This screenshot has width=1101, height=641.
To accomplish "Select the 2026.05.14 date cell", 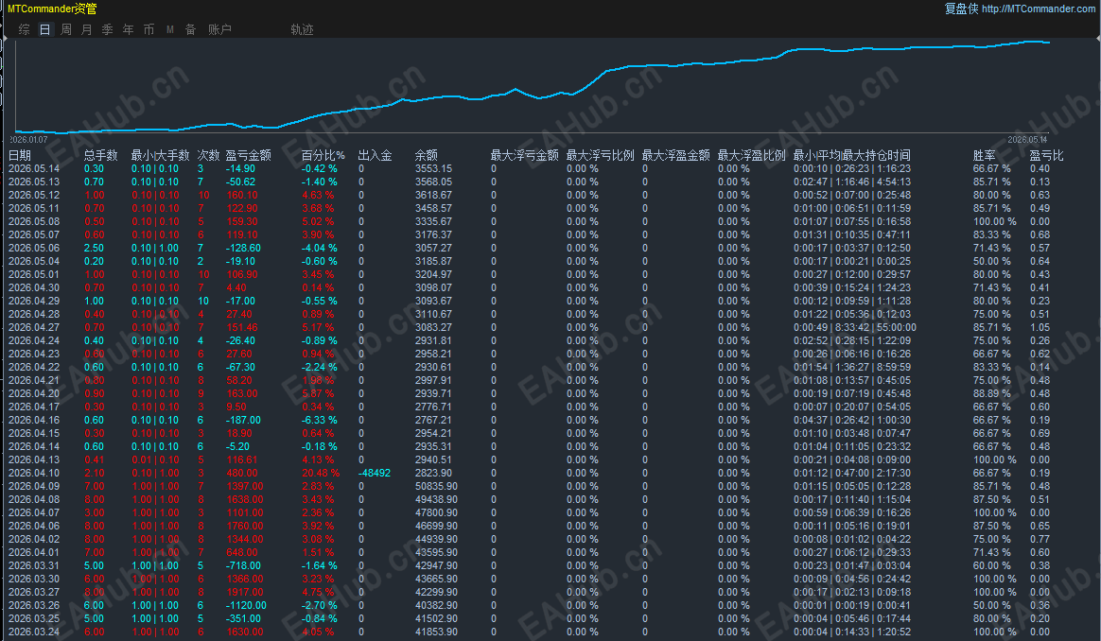I will [x=34, y=168].
